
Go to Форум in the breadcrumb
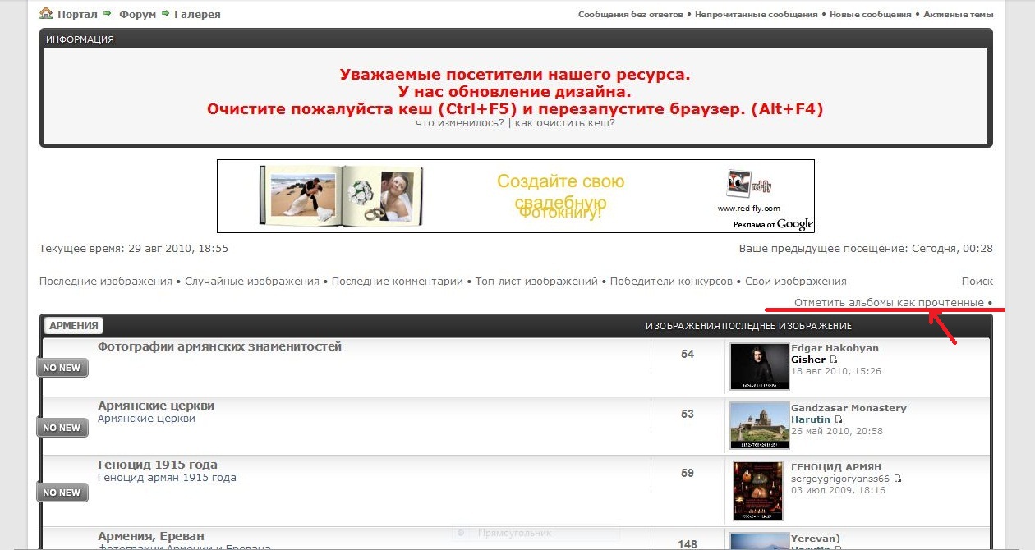tap(137, 14)
